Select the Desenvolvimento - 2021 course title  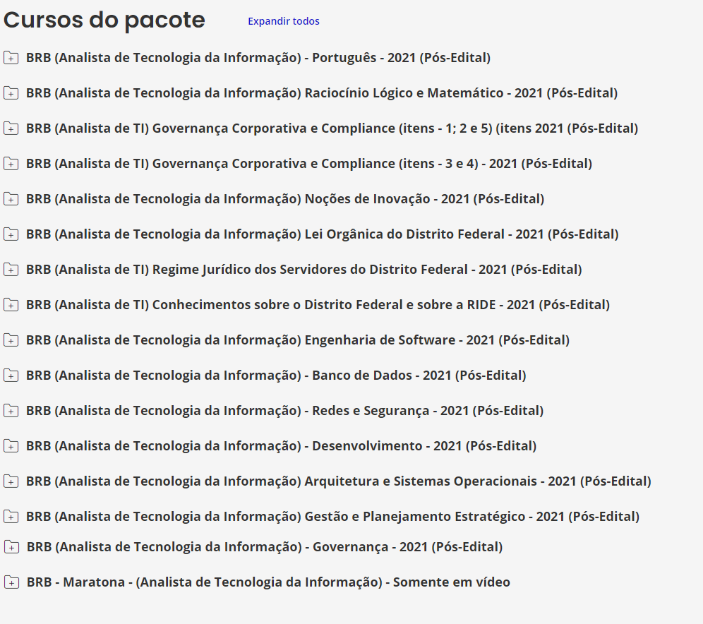click(281, 447)
